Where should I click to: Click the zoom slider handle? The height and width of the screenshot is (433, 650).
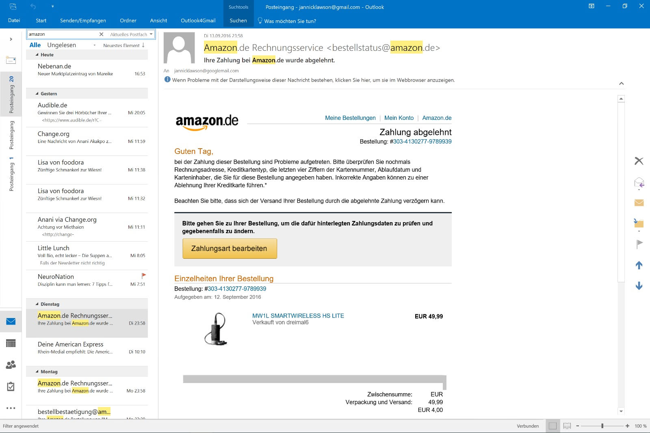[602, 426]
